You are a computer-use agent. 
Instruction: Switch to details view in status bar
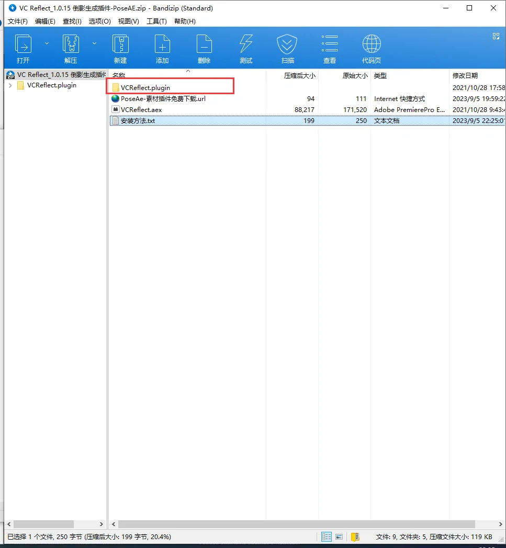[x=326, y=536]
